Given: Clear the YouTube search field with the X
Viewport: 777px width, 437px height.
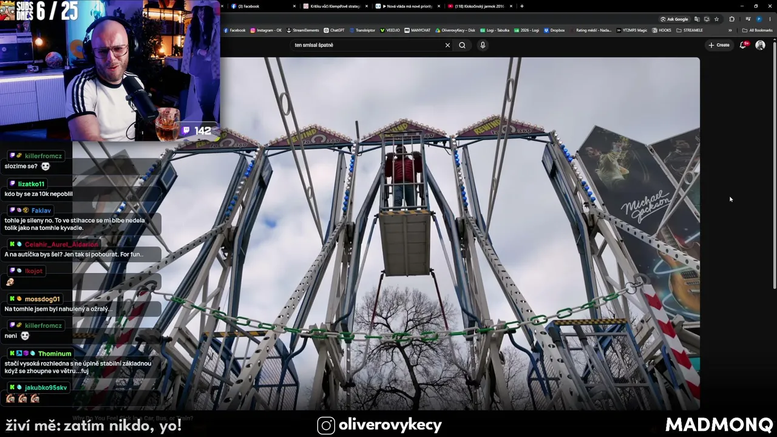Looking at the screenshot, I should (x=447, y=45).
